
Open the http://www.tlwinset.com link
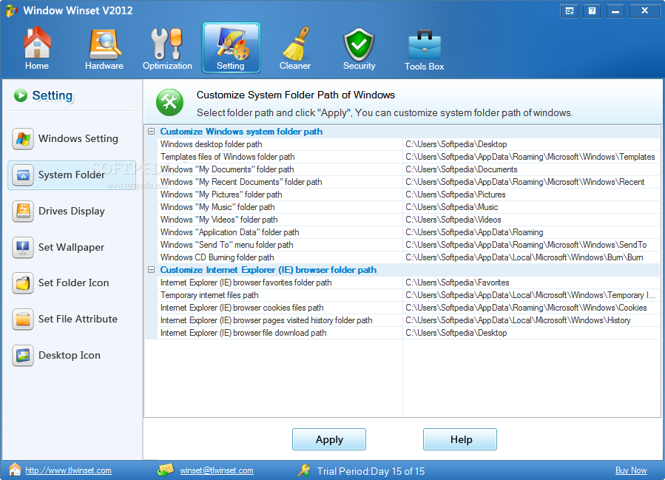(x=68, y=470)
